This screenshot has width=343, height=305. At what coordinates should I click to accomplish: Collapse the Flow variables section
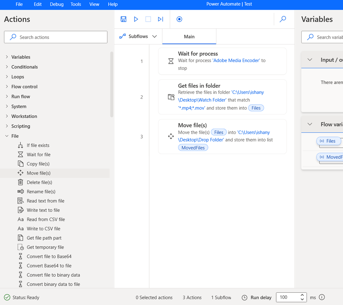310,124
